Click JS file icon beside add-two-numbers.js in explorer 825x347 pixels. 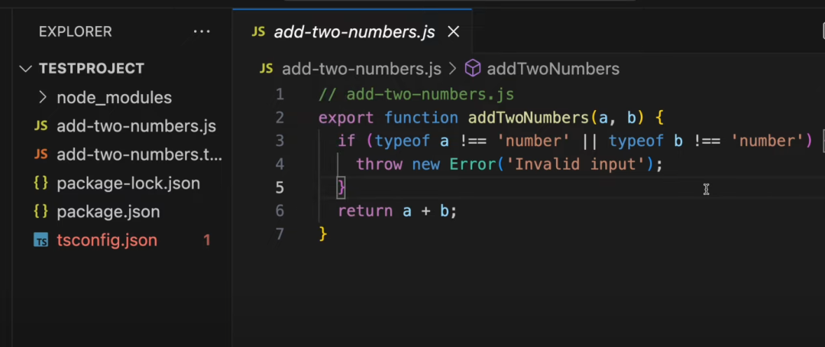(x=41, y=126)
